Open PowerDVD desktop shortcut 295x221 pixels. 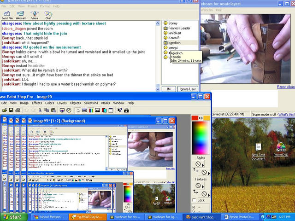point(281,150)
